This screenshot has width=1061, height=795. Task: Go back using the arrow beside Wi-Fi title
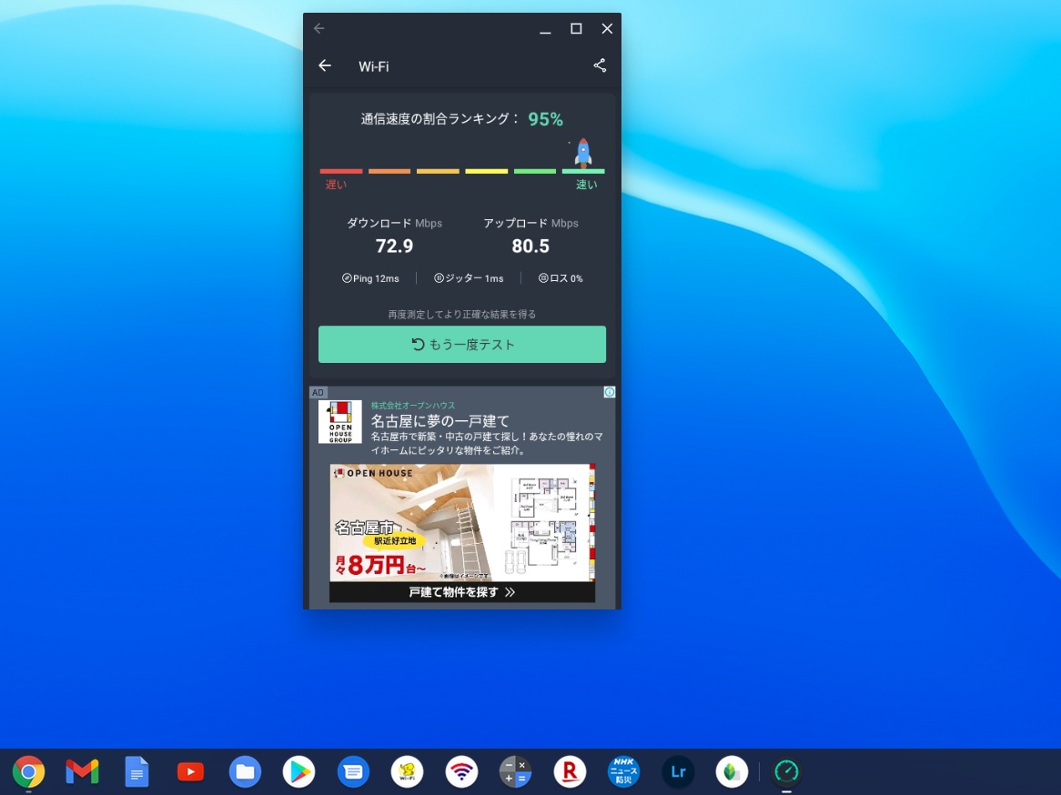(x=325, y=65)
